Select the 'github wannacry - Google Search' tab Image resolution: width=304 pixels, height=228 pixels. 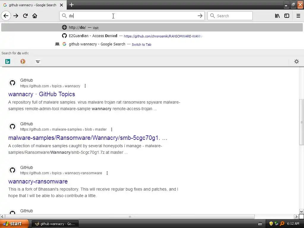pyautogui.click(x=33, y=5)
